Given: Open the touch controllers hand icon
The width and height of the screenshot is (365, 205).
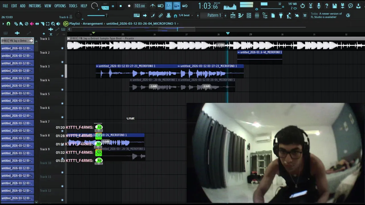Looking at the screenshot, I should pyautogui.click(x=297, y=16).
